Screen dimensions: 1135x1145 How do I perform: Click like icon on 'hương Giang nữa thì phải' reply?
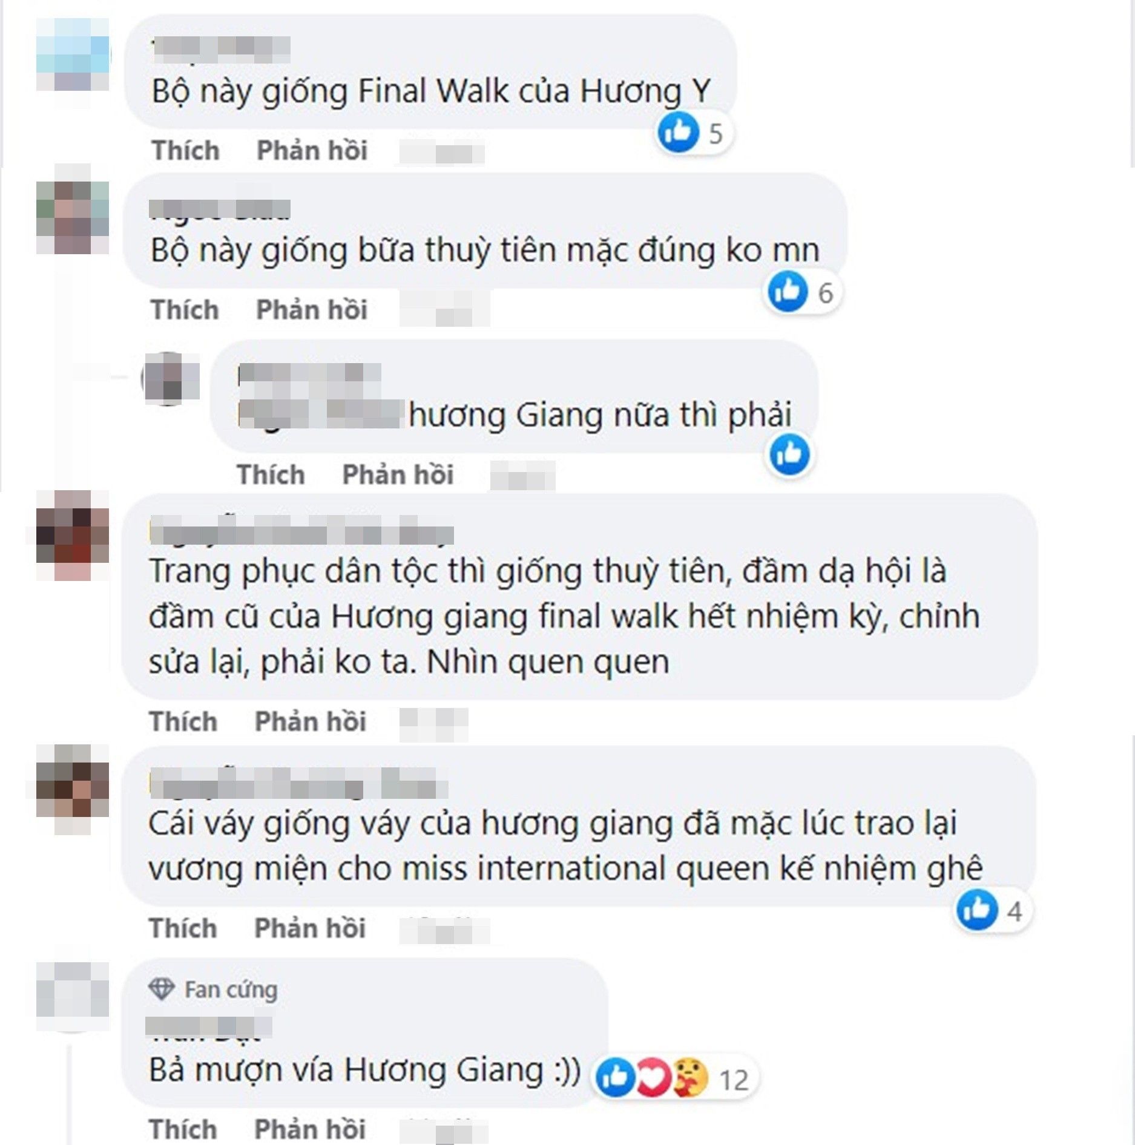point(789,454)
